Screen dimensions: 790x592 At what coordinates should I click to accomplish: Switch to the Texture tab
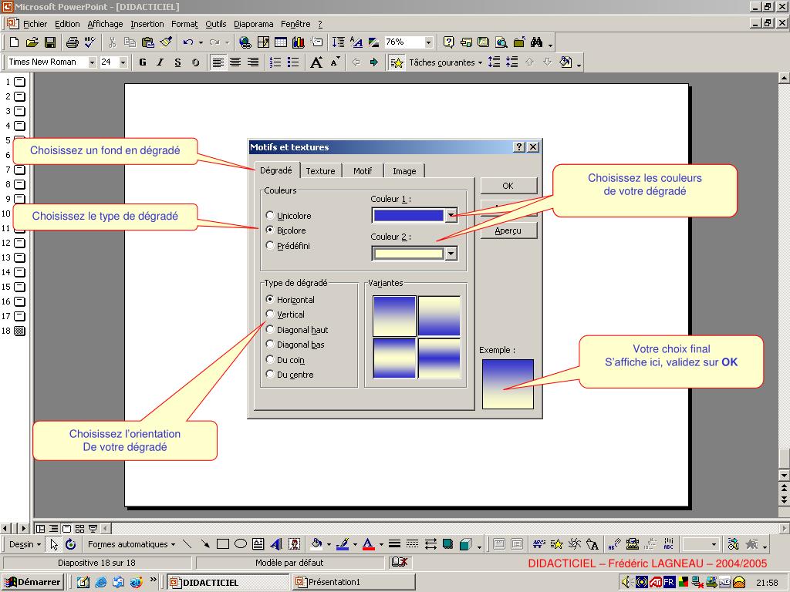pyautogui.click(x=320, y=171)
